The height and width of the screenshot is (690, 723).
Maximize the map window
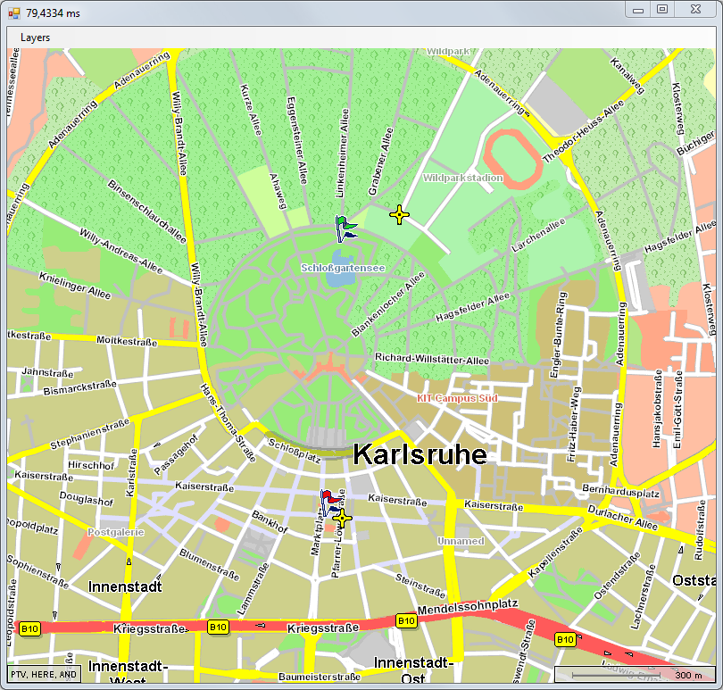click(x=662, y=10)
